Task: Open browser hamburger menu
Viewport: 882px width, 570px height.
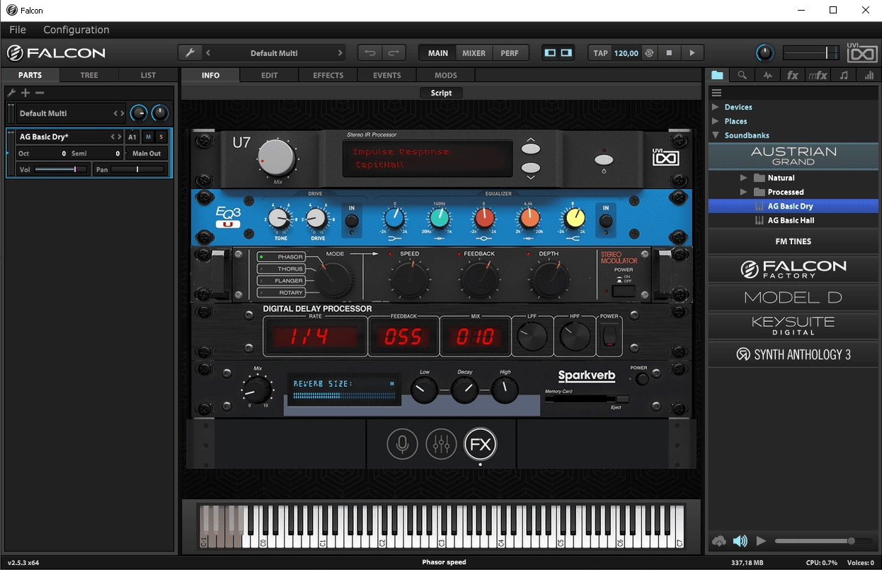Action: click(716, 93)
